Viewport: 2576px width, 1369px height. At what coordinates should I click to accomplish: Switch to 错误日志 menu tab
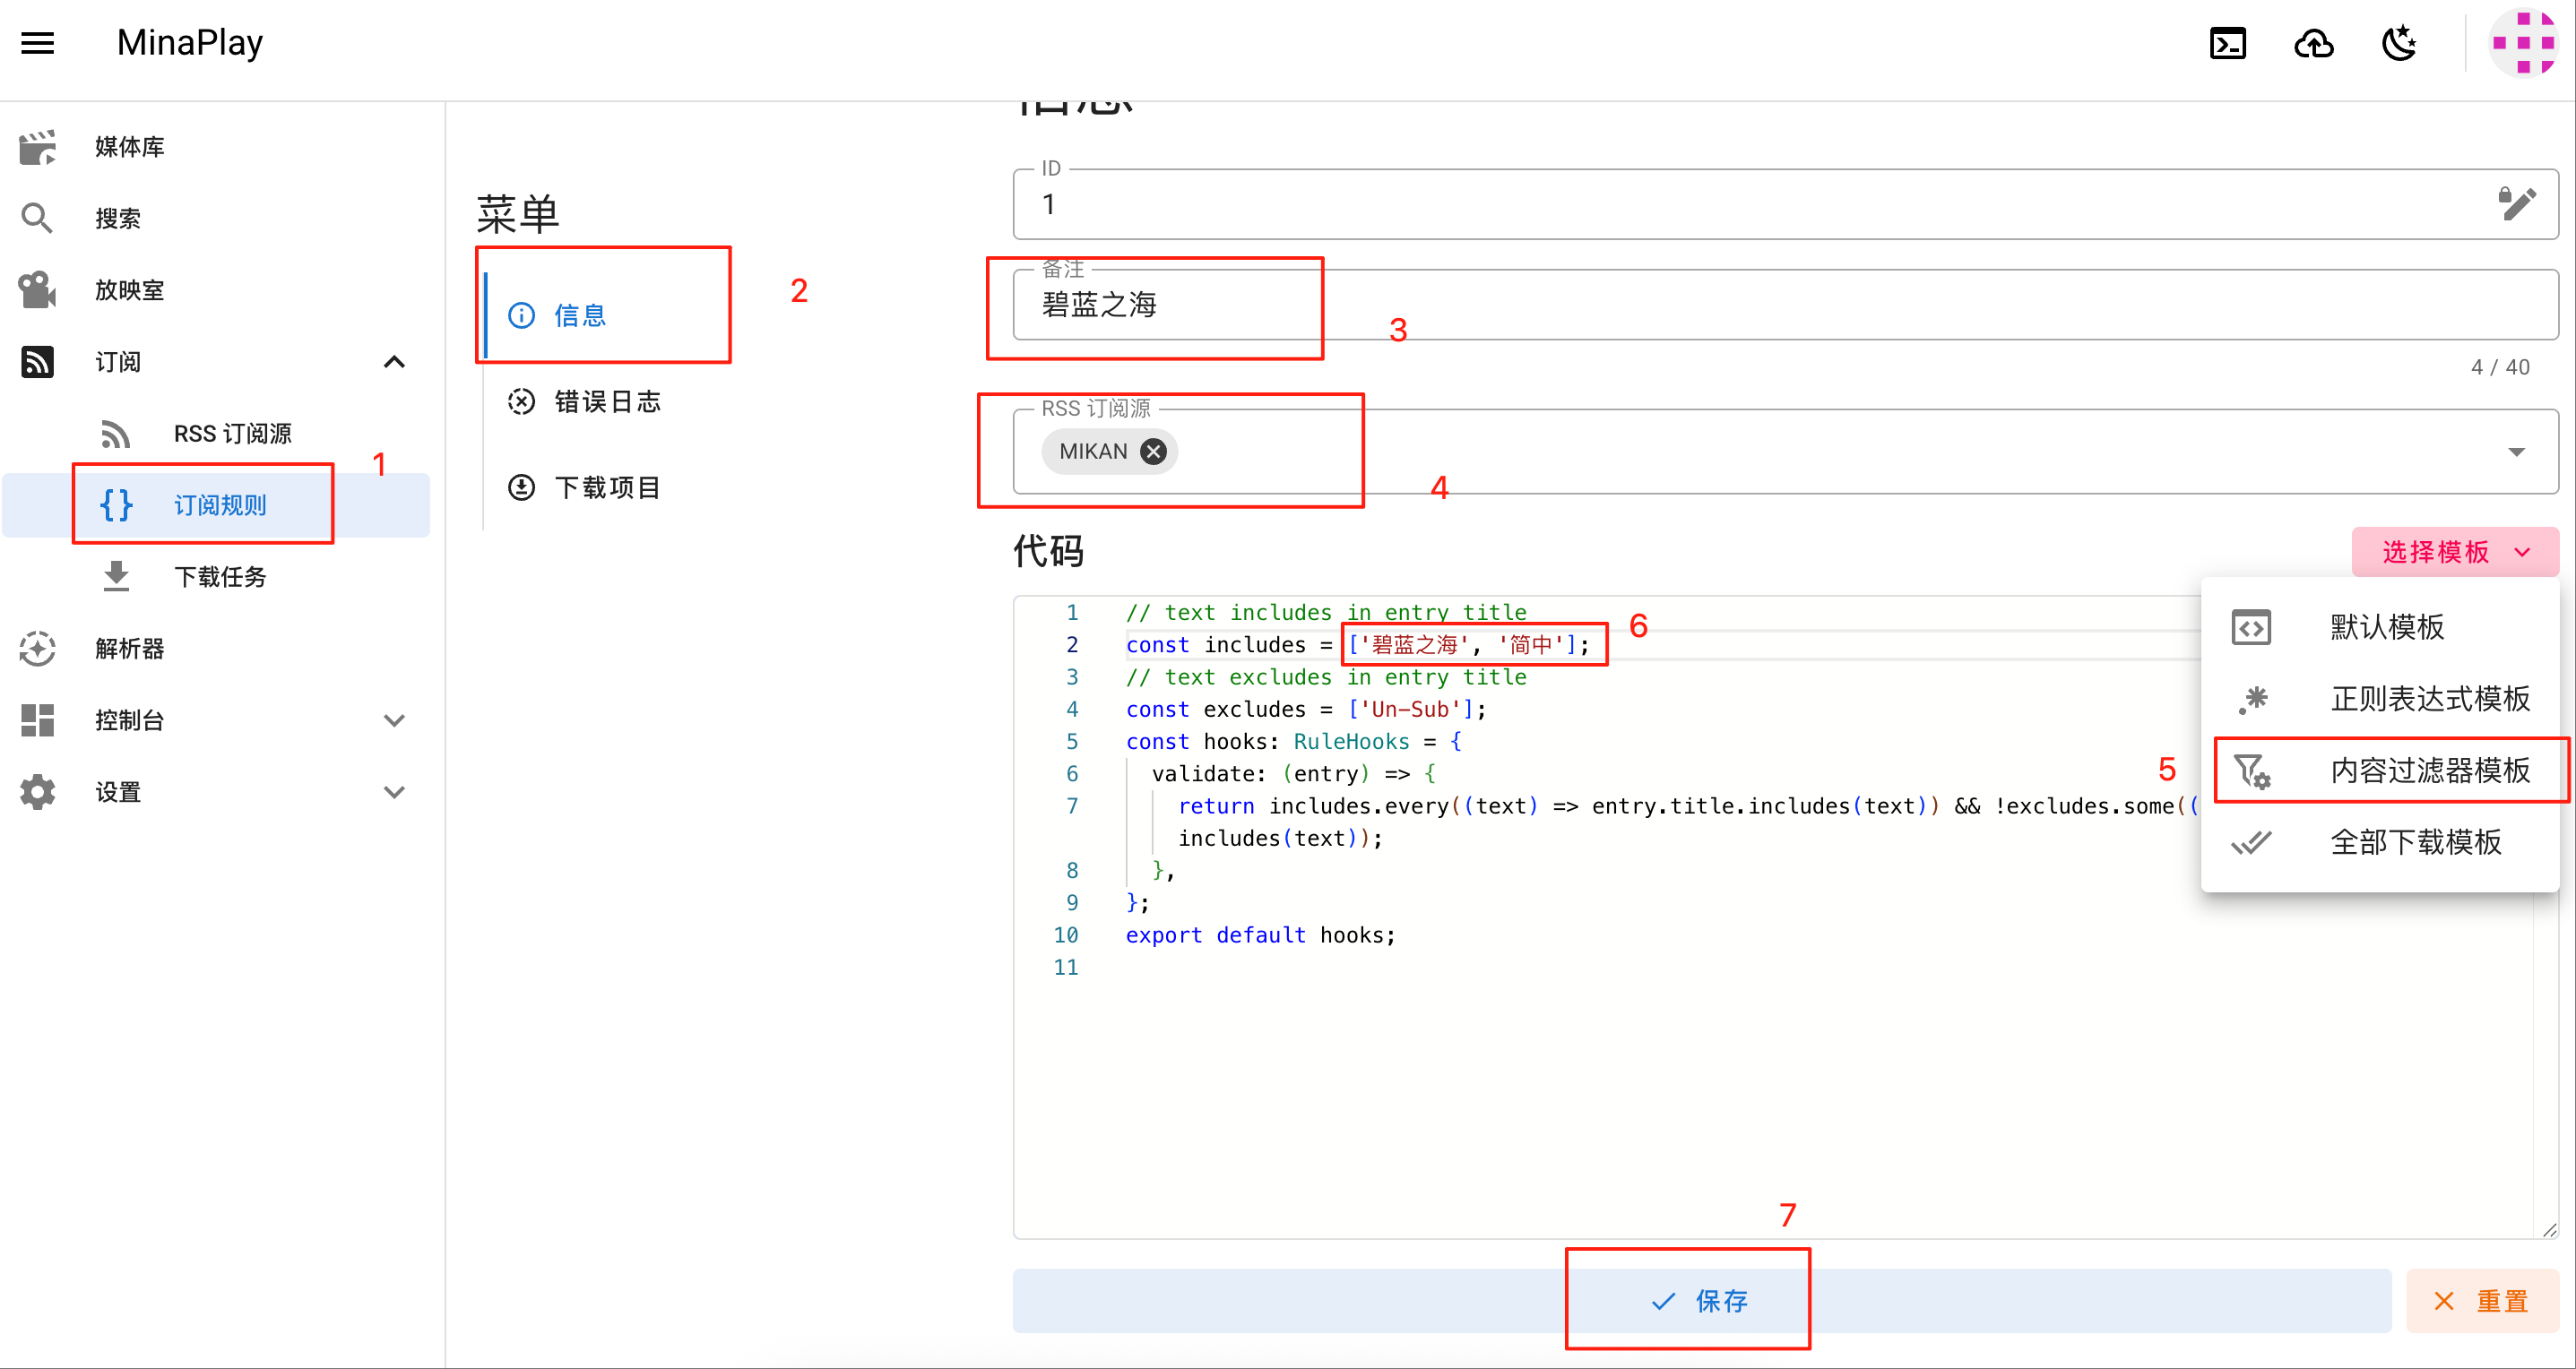[x=606, y=401]
